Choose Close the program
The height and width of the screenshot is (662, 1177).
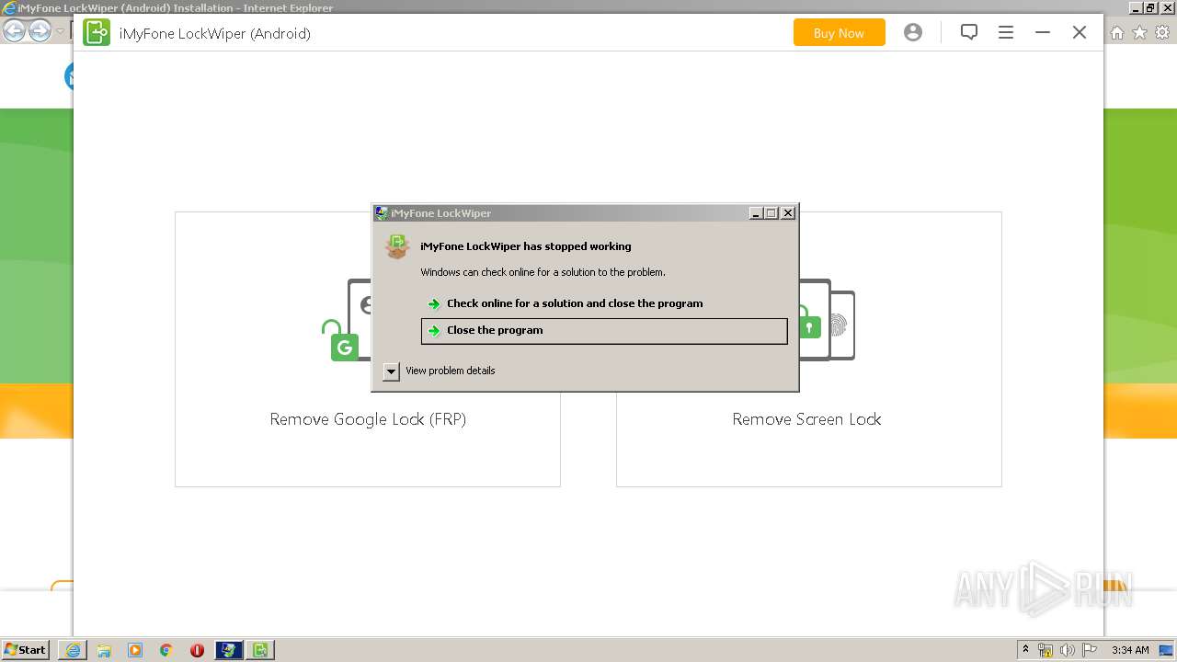pos(604,331)
